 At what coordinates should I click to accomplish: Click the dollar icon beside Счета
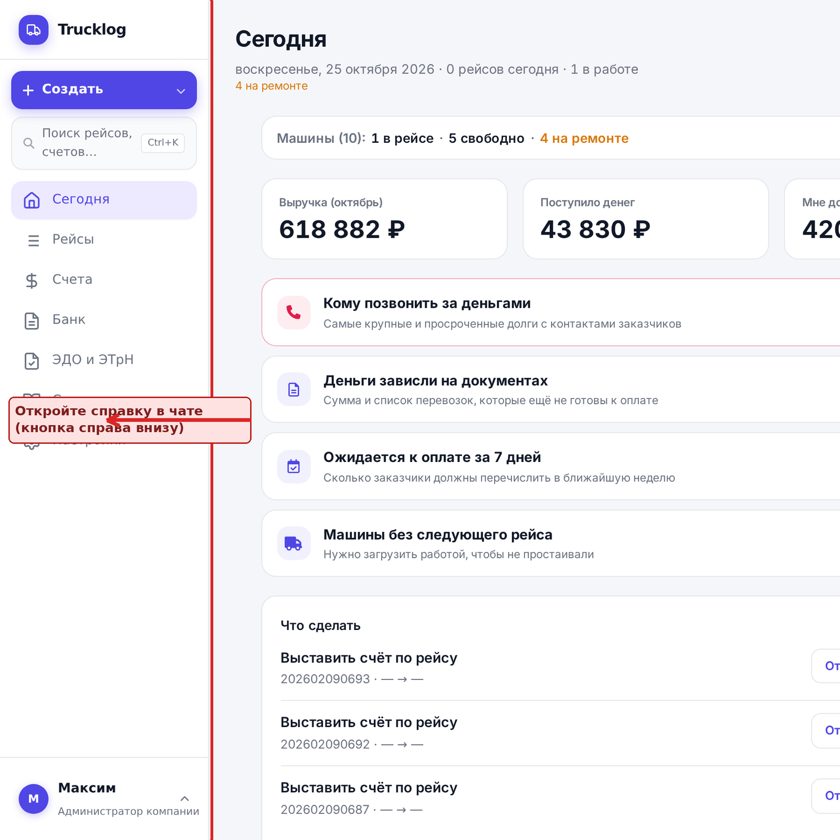point(32,281)
